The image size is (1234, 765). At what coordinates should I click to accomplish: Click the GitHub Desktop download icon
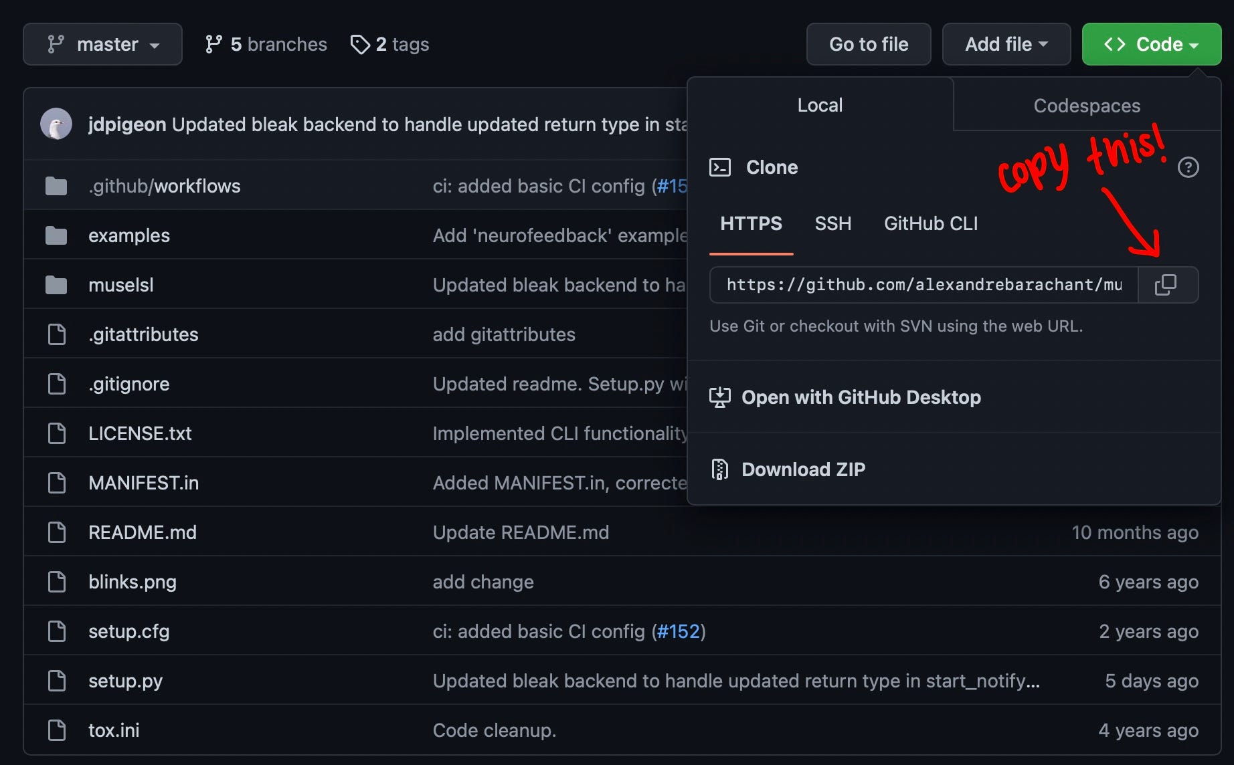pos(720,397)
